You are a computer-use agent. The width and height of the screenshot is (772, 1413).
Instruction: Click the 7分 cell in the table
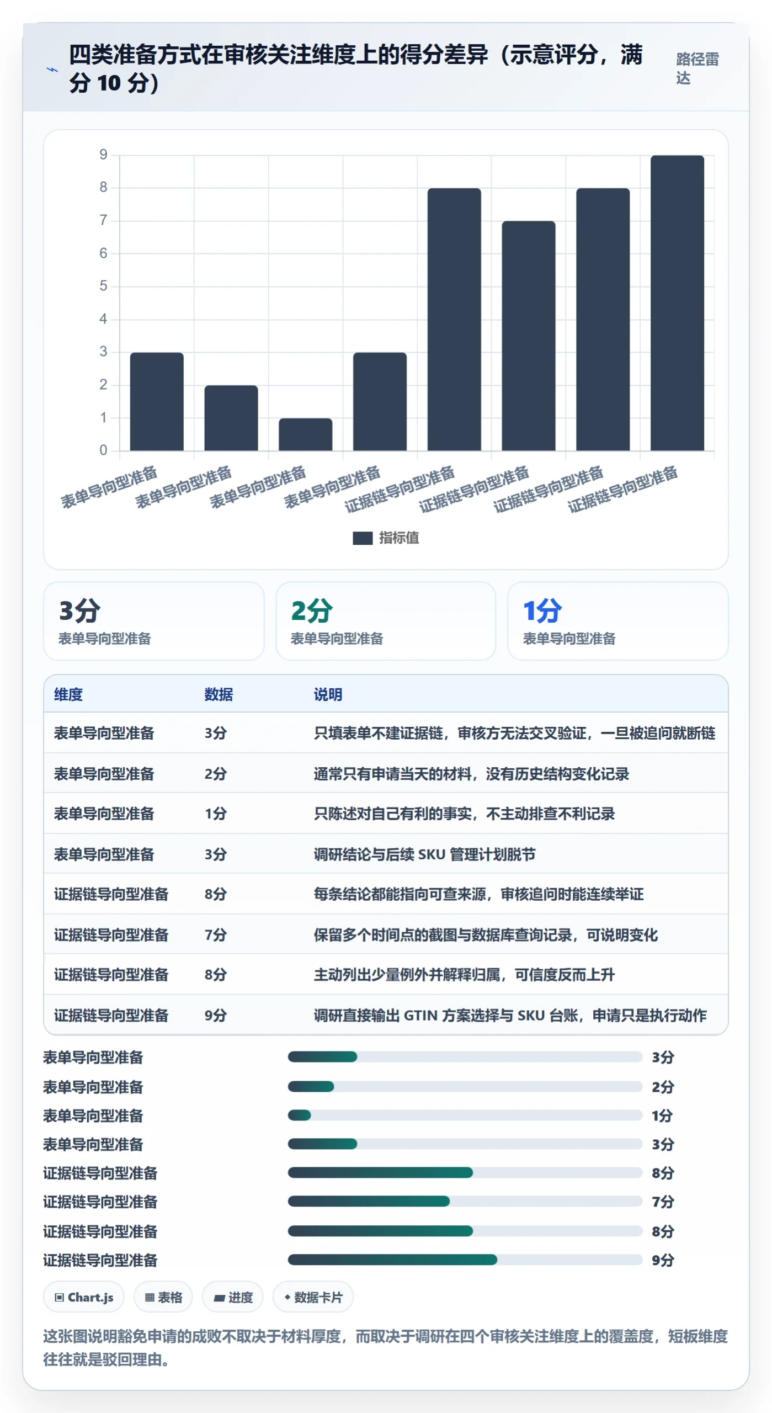tap(216, 935)
